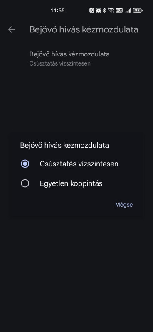This screenshot has width=153, height=332.
Task: Open the Bejövő hívás kézmozdulata setting row
Action: [76, 59]
